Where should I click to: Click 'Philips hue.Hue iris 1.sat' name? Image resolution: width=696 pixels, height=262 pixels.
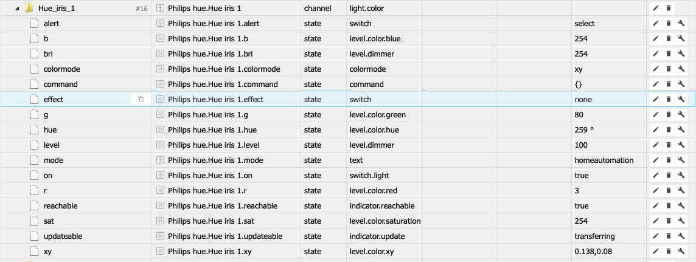pyautogui.click(x=211, y=221)
